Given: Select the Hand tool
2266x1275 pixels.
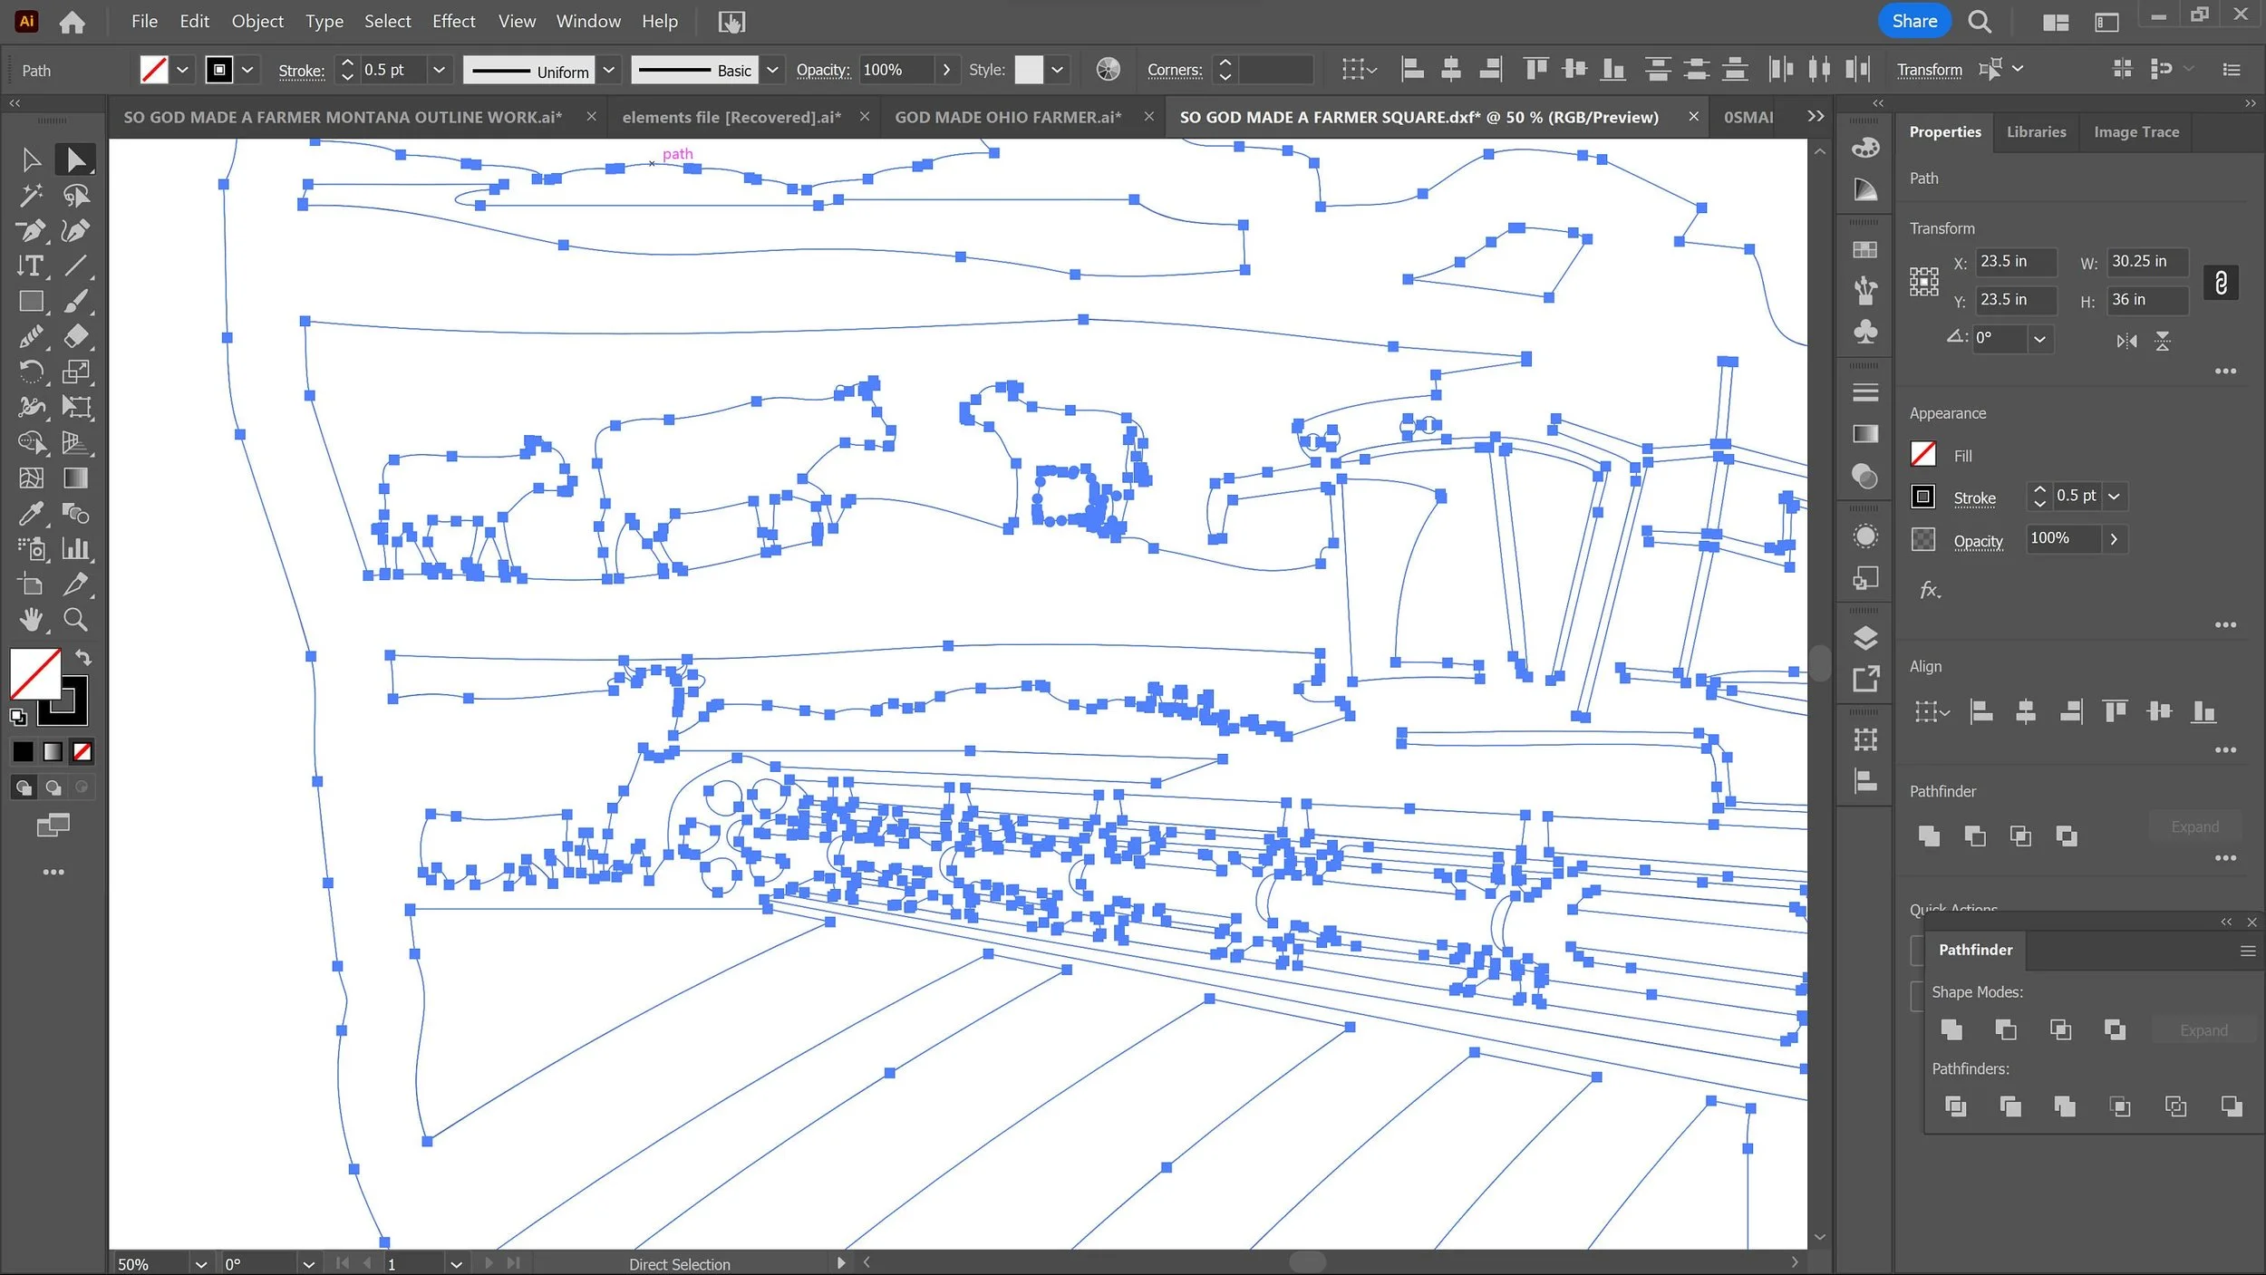Looking at the screenshot, I should click(x=31, y=620).
